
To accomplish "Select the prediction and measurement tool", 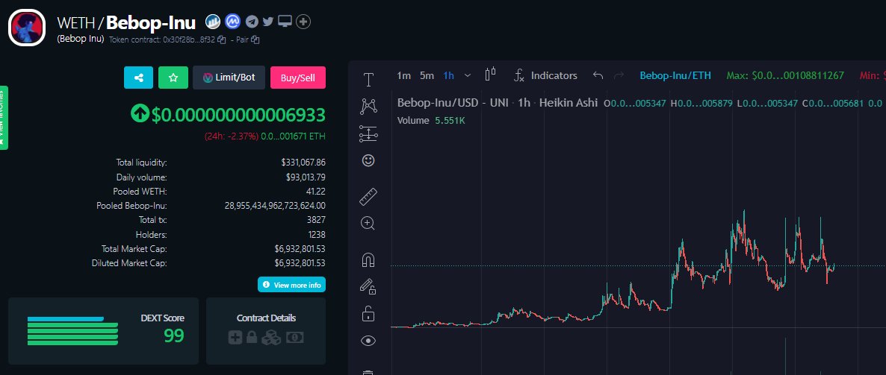I will (368, 133).
